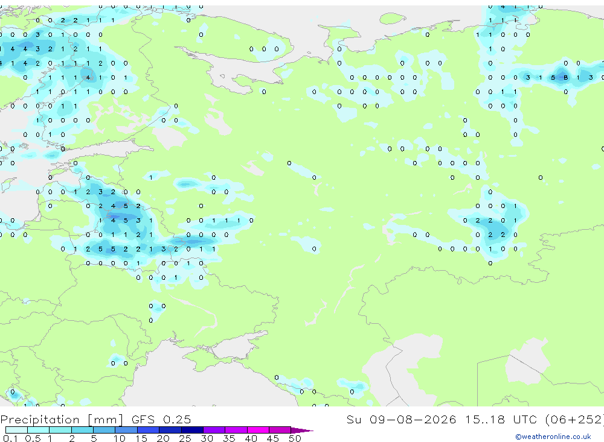The height and width of the screenshot is (442, 604).
Task: Select the violet swatch between 35 and 40
Action: click(x=236, y=430)
